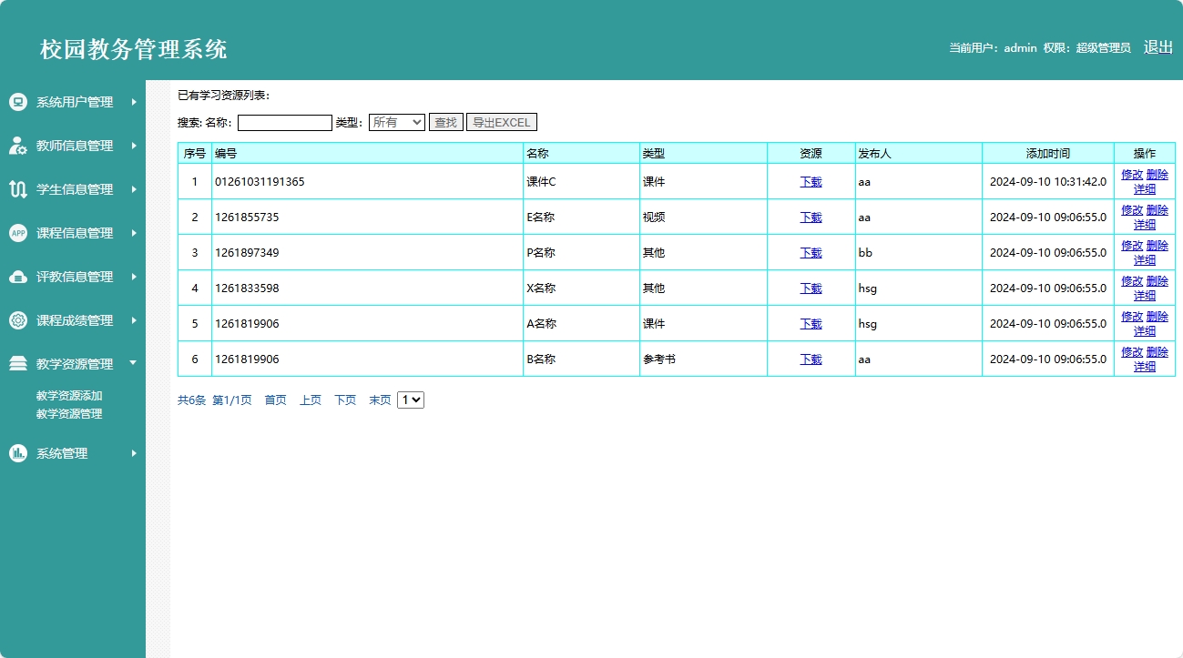
Task: Click the 课程信息管理 APP icon
Action: click(x=17, y=233)
